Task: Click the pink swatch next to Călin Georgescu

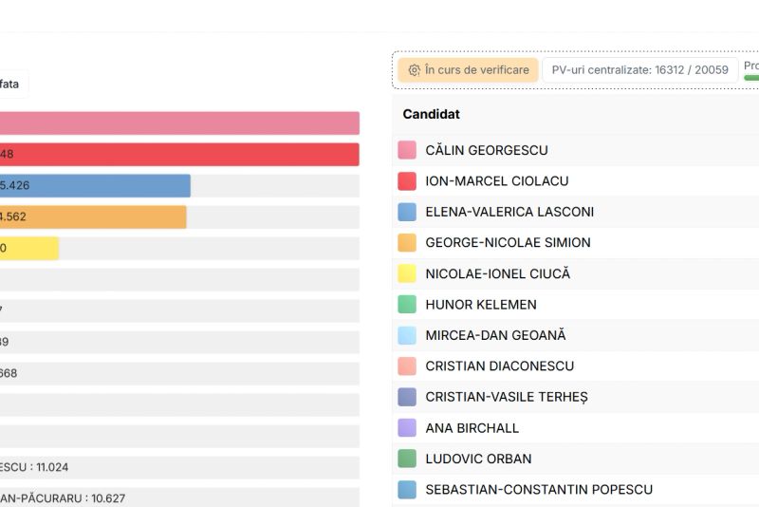Action: (x=407, y=150)
